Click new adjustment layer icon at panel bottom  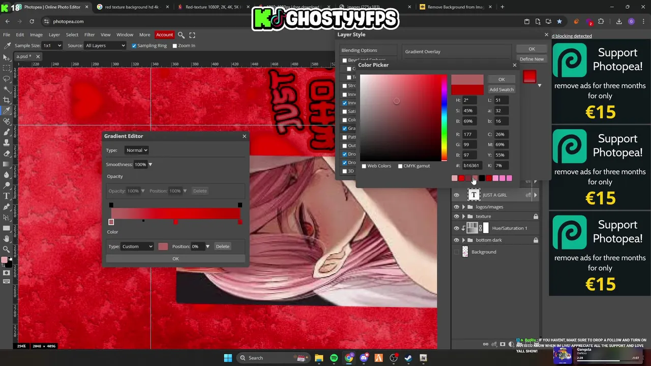(x=511, y=345)
